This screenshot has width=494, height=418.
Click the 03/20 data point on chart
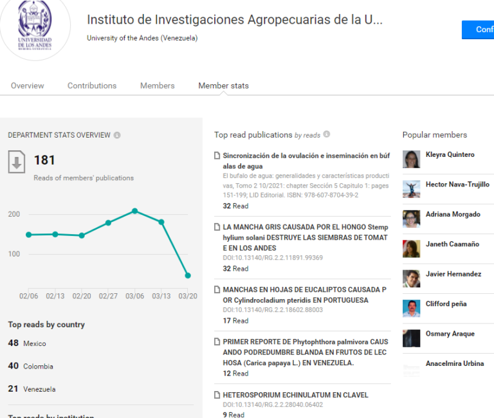click(x=188, y=276)
